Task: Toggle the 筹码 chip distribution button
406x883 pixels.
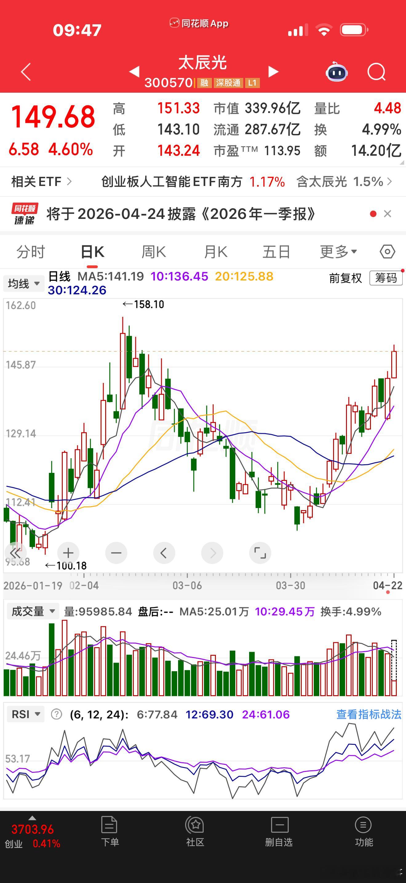Action: click(386, 278)
